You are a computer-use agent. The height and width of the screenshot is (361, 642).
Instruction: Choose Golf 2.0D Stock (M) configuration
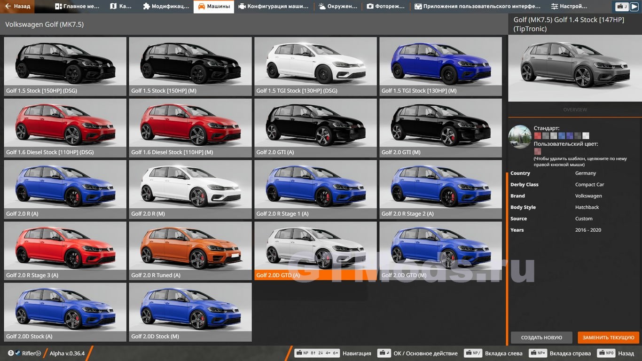point(190,312)
